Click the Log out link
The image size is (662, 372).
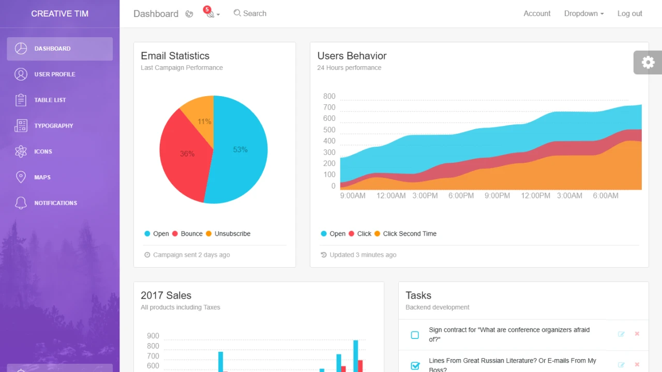point(630,13)
